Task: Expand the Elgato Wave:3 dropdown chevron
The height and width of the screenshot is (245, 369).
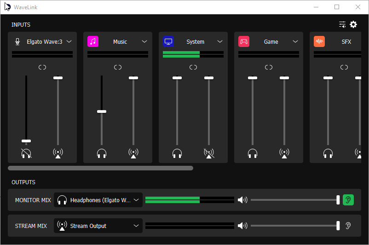Action: pyautogui.click(x=69, y=42)
